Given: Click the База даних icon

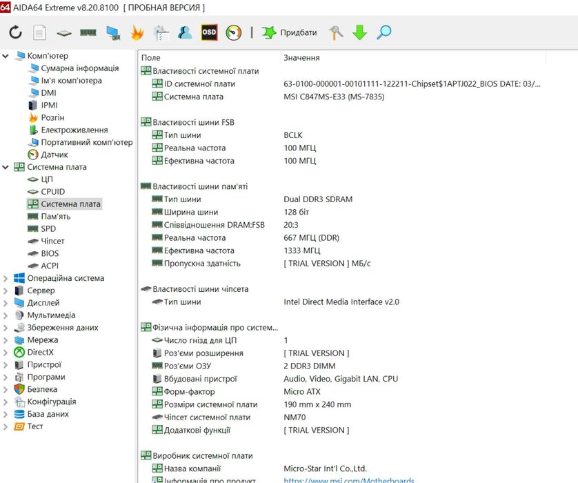Looking at the screenshot, I should point(19,414).
